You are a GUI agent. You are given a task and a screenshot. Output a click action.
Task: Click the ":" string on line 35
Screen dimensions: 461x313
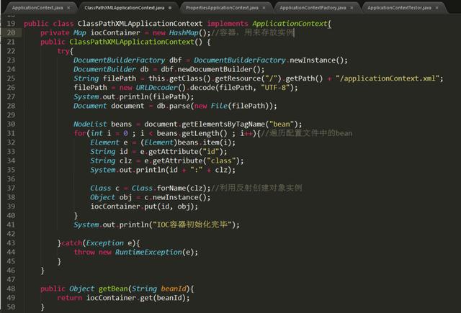coord(197,170)
